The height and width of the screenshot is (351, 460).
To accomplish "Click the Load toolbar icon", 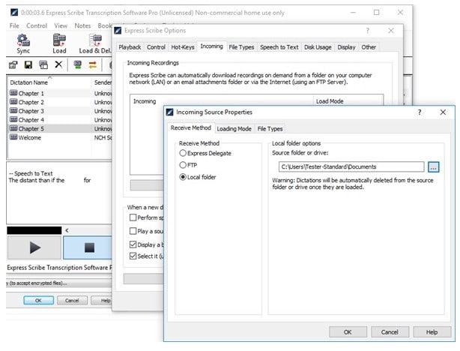I will [59, 43].
